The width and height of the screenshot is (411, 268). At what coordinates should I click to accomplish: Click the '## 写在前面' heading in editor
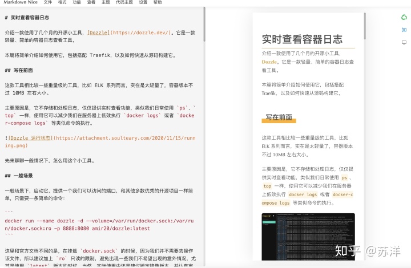(x=19, y=70)
